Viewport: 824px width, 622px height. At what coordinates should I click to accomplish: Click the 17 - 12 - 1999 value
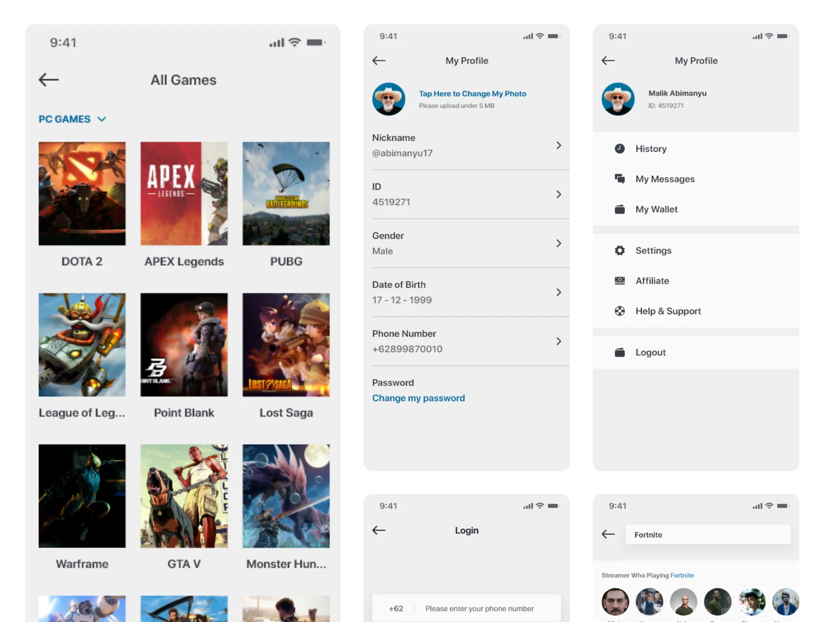402,300
